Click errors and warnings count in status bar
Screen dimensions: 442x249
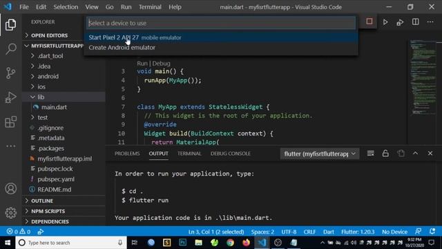click(x=19, y=232)
